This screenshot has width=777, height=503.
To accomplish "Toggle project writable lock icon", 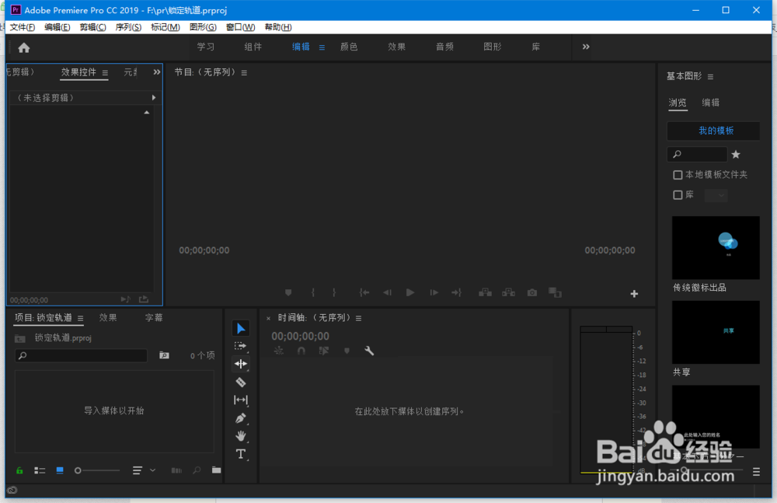I will pyautogui.click(x=19, y=470).
